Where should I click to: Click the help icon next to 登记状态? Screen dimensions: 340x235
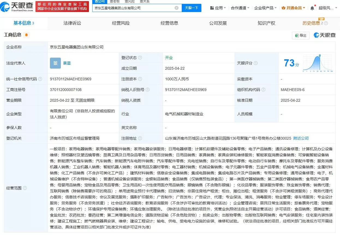[140, 58]
